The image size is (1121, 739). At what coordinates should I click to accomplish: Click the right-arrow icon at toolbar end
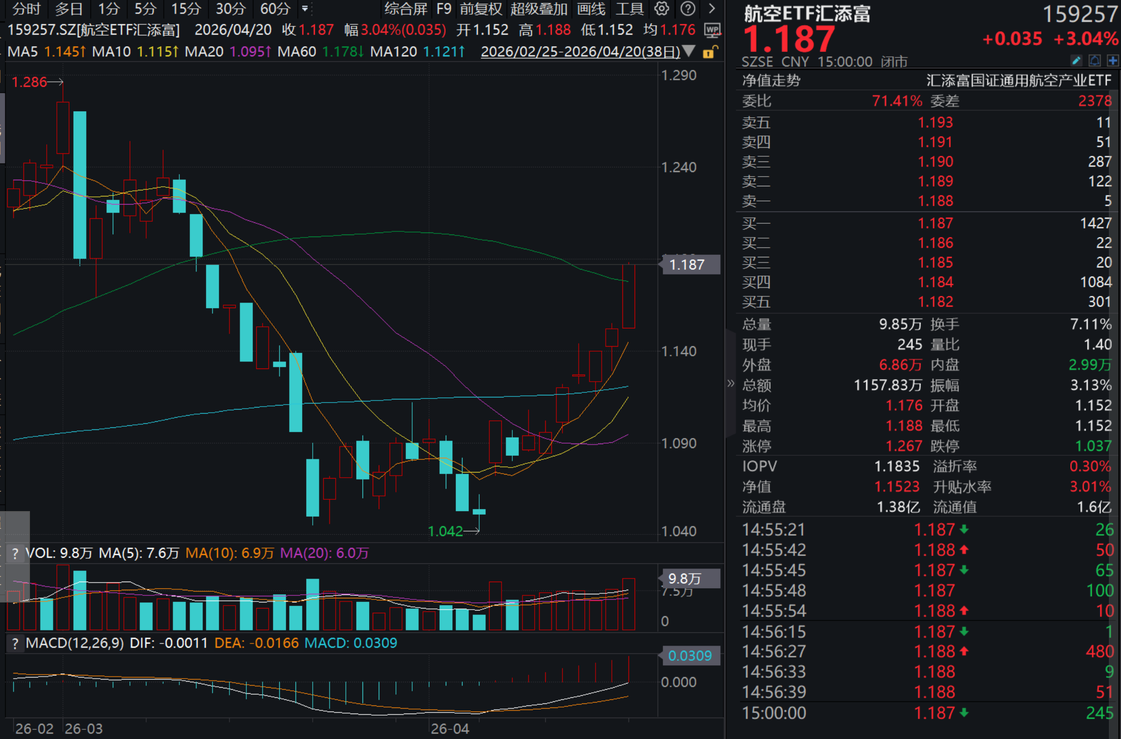(711, 9)
